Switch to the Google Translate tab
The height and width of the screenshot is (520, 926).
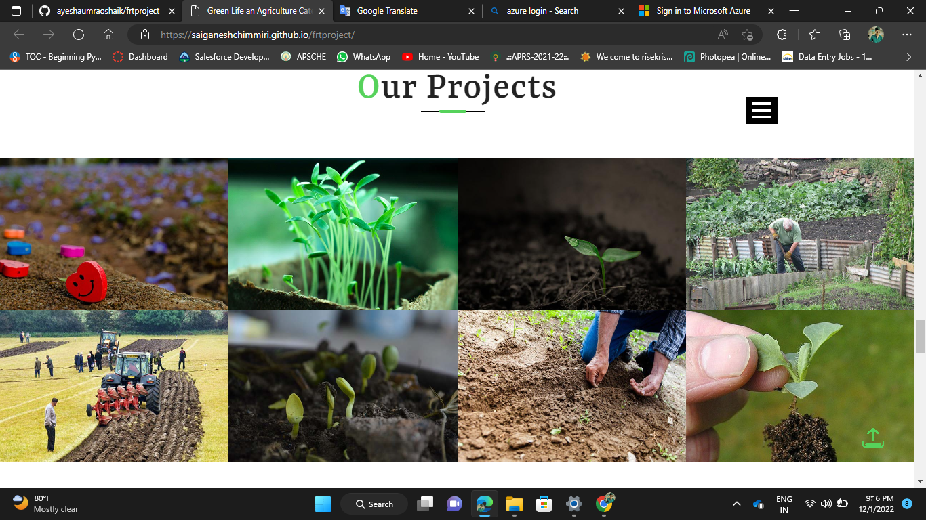point(407,11)
